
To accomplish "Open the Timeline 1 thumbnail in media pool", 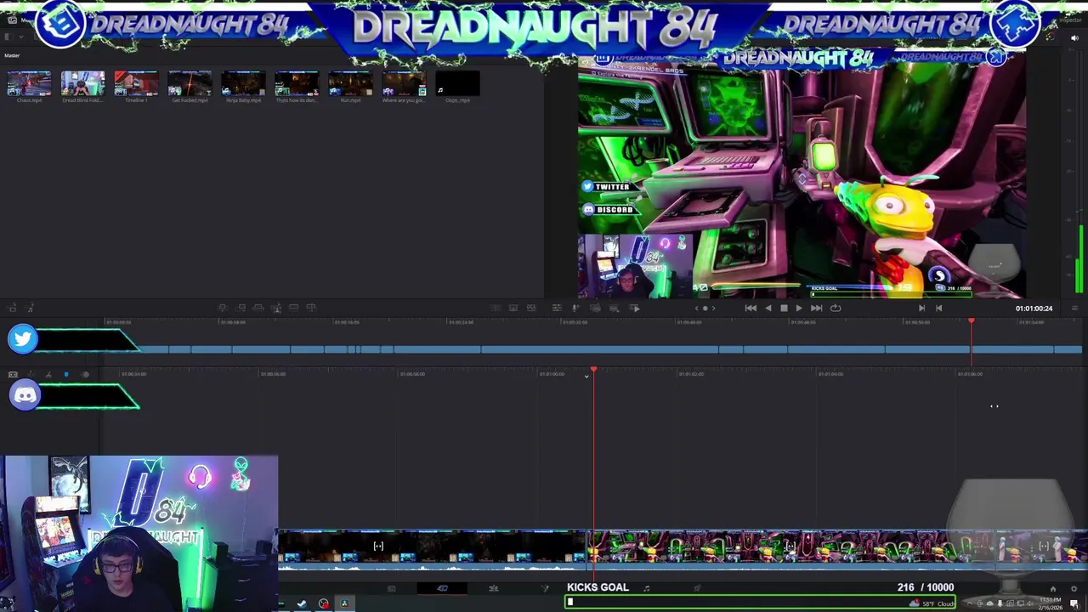I will [136, 84].
